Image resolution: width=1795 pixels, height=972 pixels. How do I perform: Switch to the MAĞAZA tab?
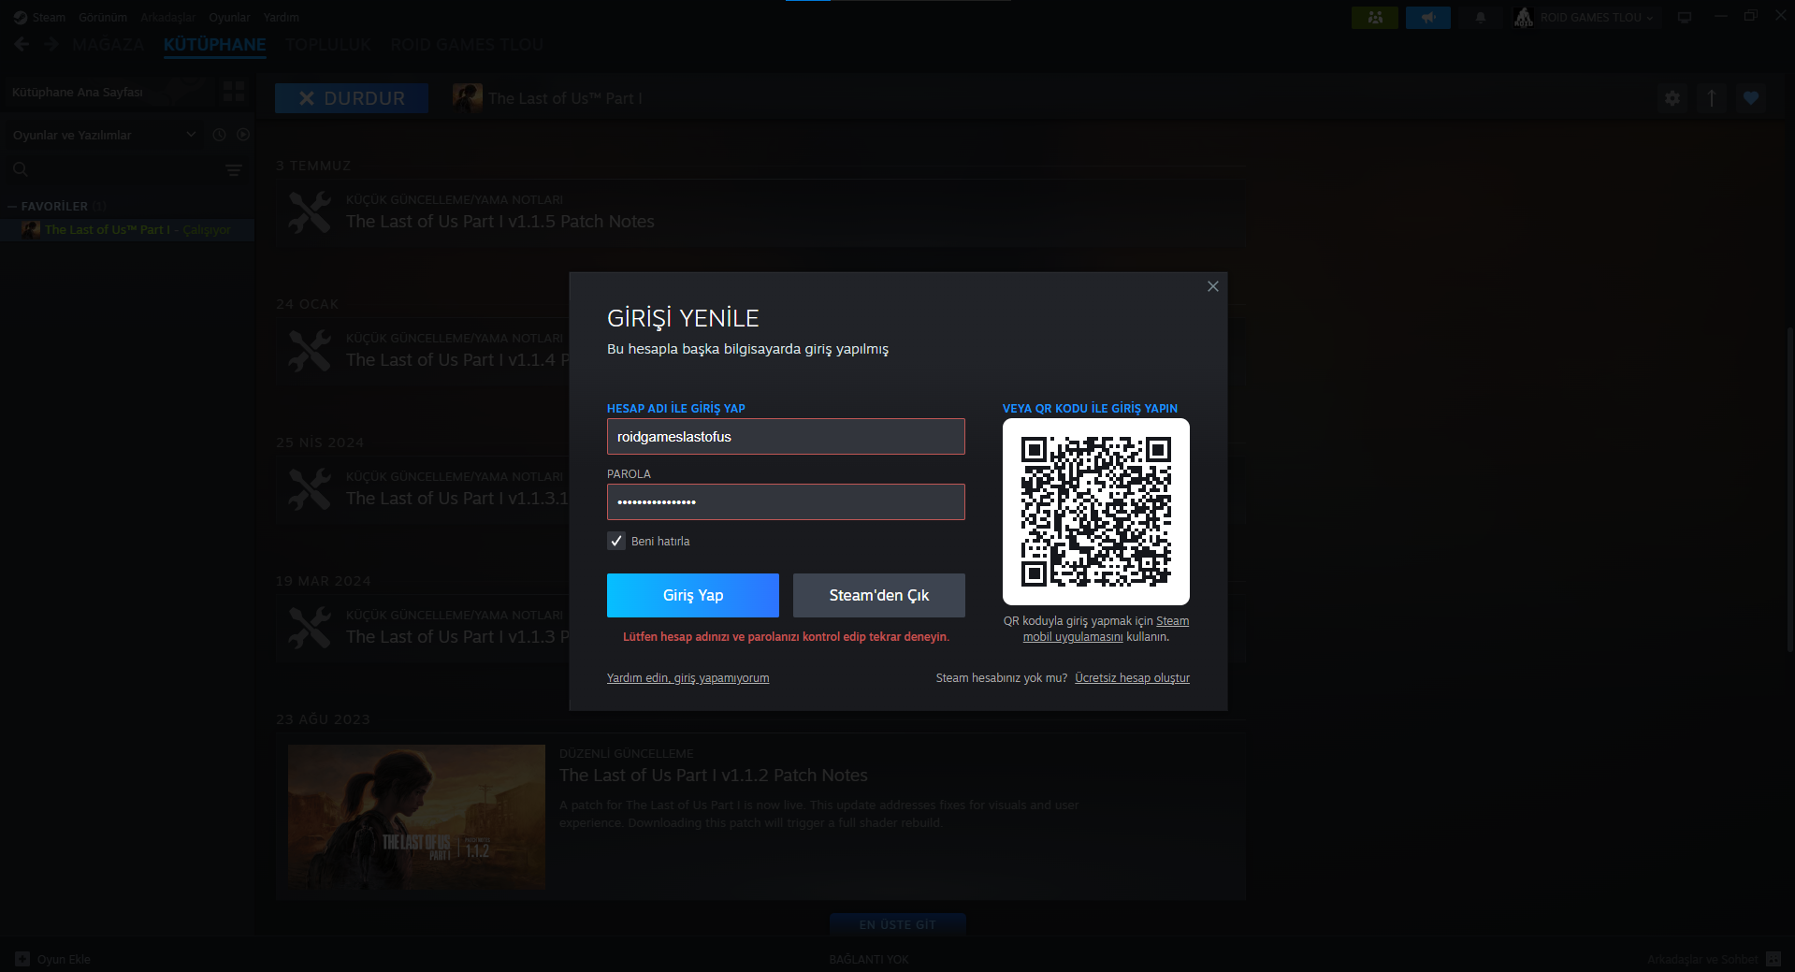click(109, 45)
